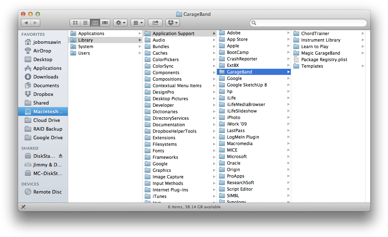Select the iTunes folder in Library

(179, 196)
